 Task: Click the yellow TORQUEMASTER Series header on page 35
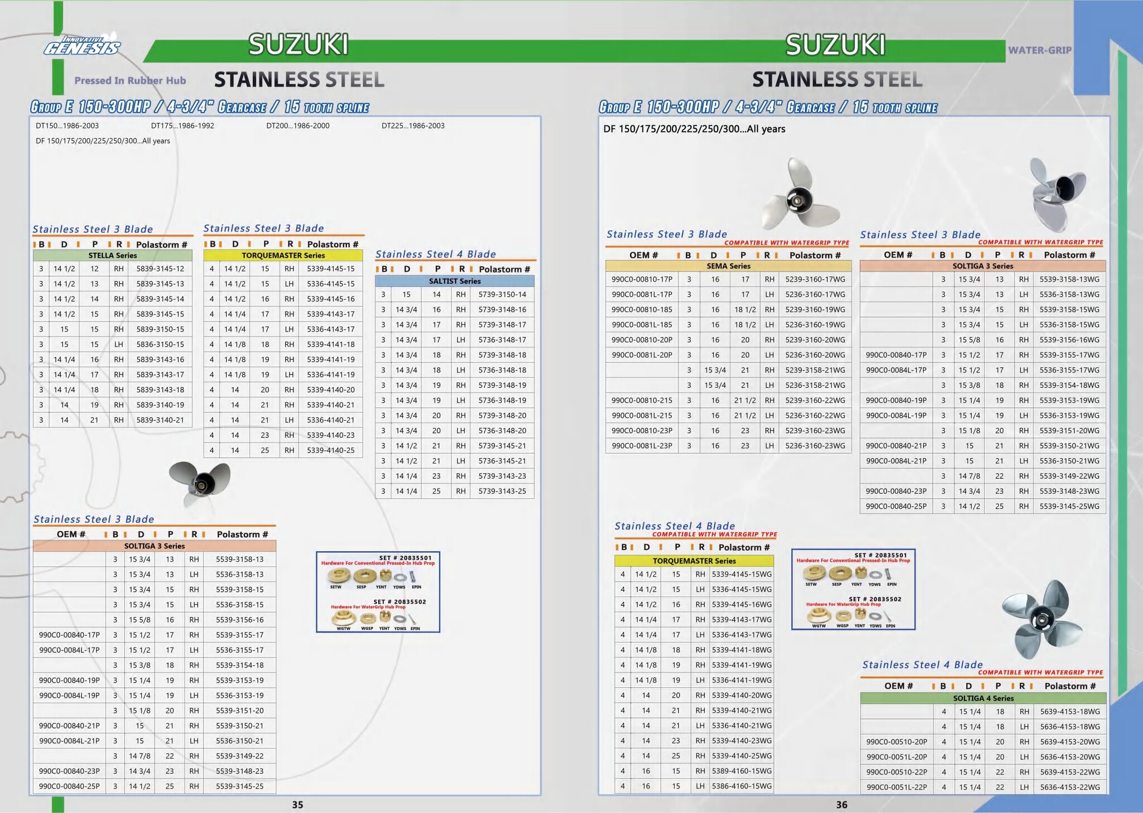(283, 256)
